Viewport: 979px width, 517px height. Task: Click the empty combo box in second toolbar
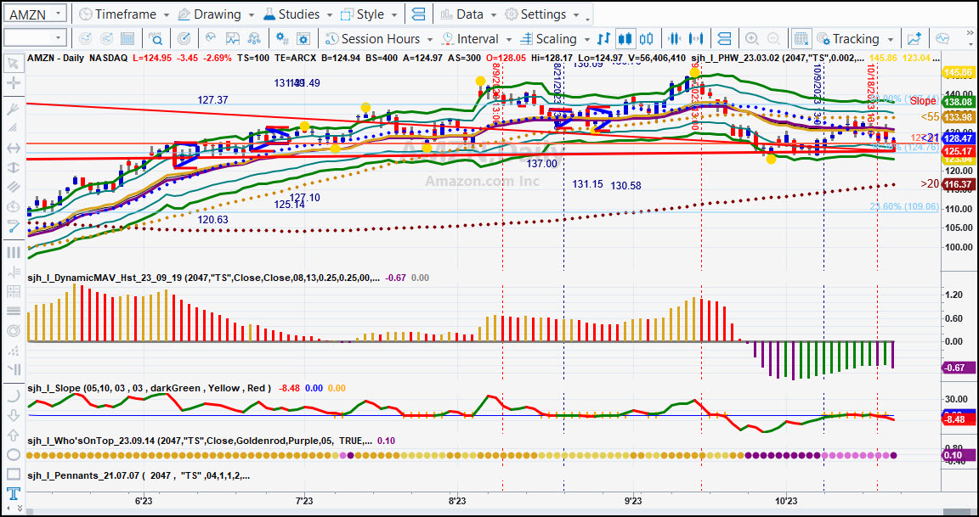[35, 39]
